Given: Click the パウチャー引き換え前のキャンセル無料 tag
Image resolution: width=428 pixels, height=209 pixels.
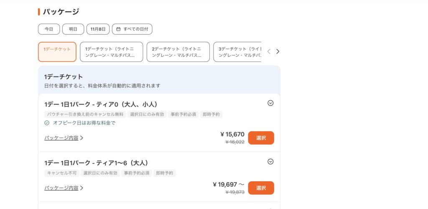Looking at the screenshot, I should pyautogui.click(x=85, y=114).
